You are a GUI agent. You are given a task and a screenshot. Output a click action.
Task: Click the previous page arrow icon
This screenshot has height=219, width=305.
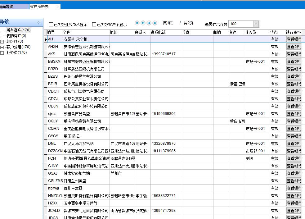[143, 23]
